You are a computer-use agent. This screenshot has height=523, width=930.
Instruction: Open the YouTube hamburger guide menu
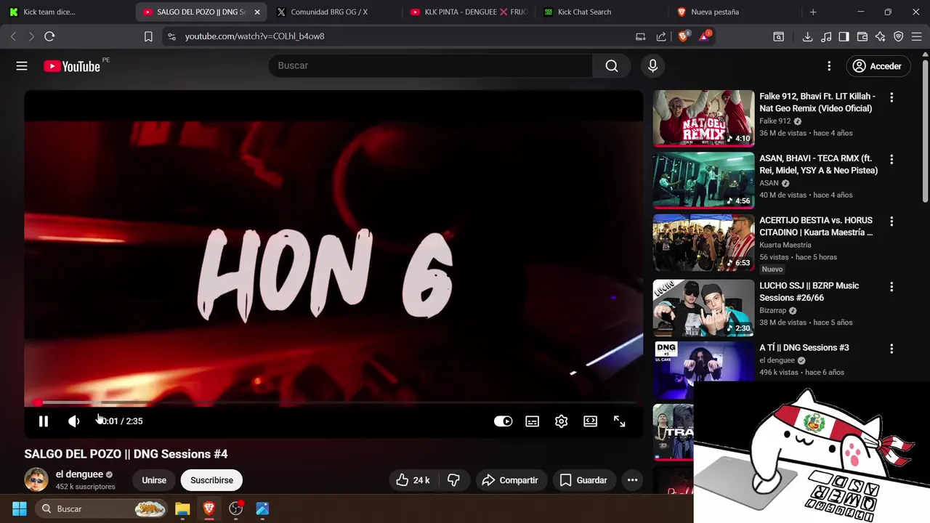pyautogui.click(x=22, y=66)
